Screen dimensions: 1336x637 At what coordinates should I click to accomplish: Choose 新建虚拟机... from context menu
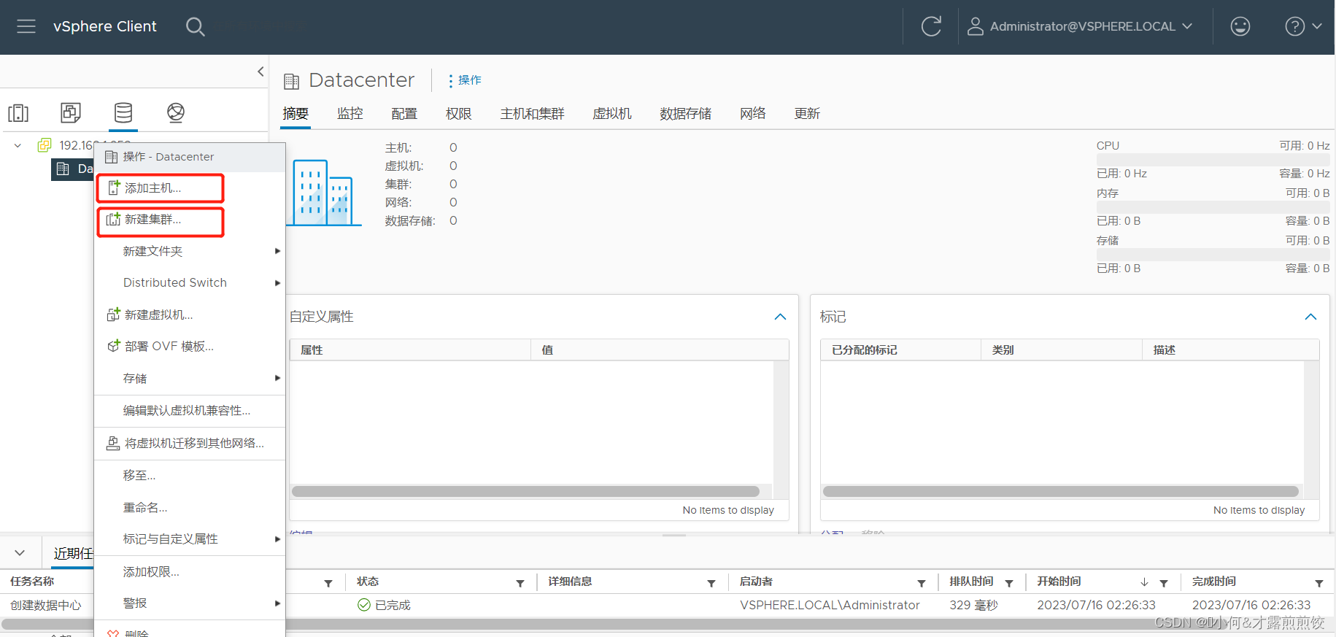pyautogui.click(x=190, y=314)
